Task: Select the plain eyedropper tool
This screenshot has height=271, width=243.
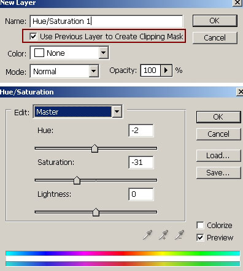Action: click(x=147, y=235)
